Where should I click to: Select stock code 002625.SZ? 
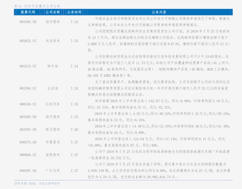click(28, 41)
